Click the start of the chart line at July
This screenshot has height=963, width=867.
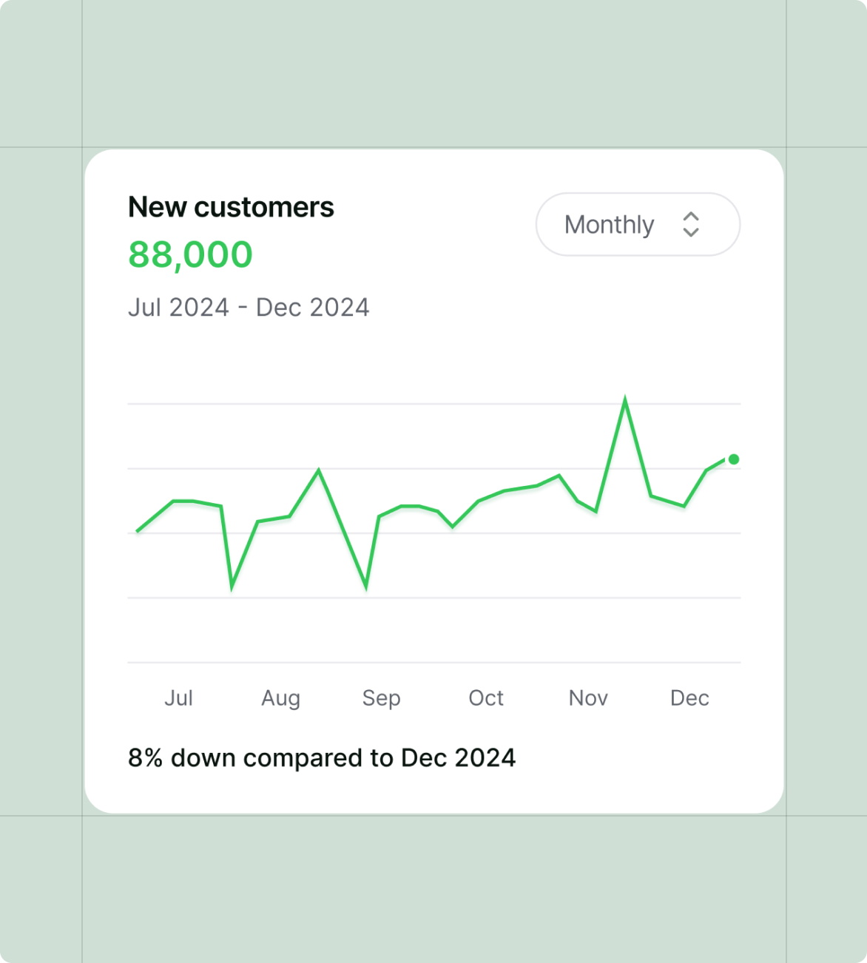click(138, 531)
